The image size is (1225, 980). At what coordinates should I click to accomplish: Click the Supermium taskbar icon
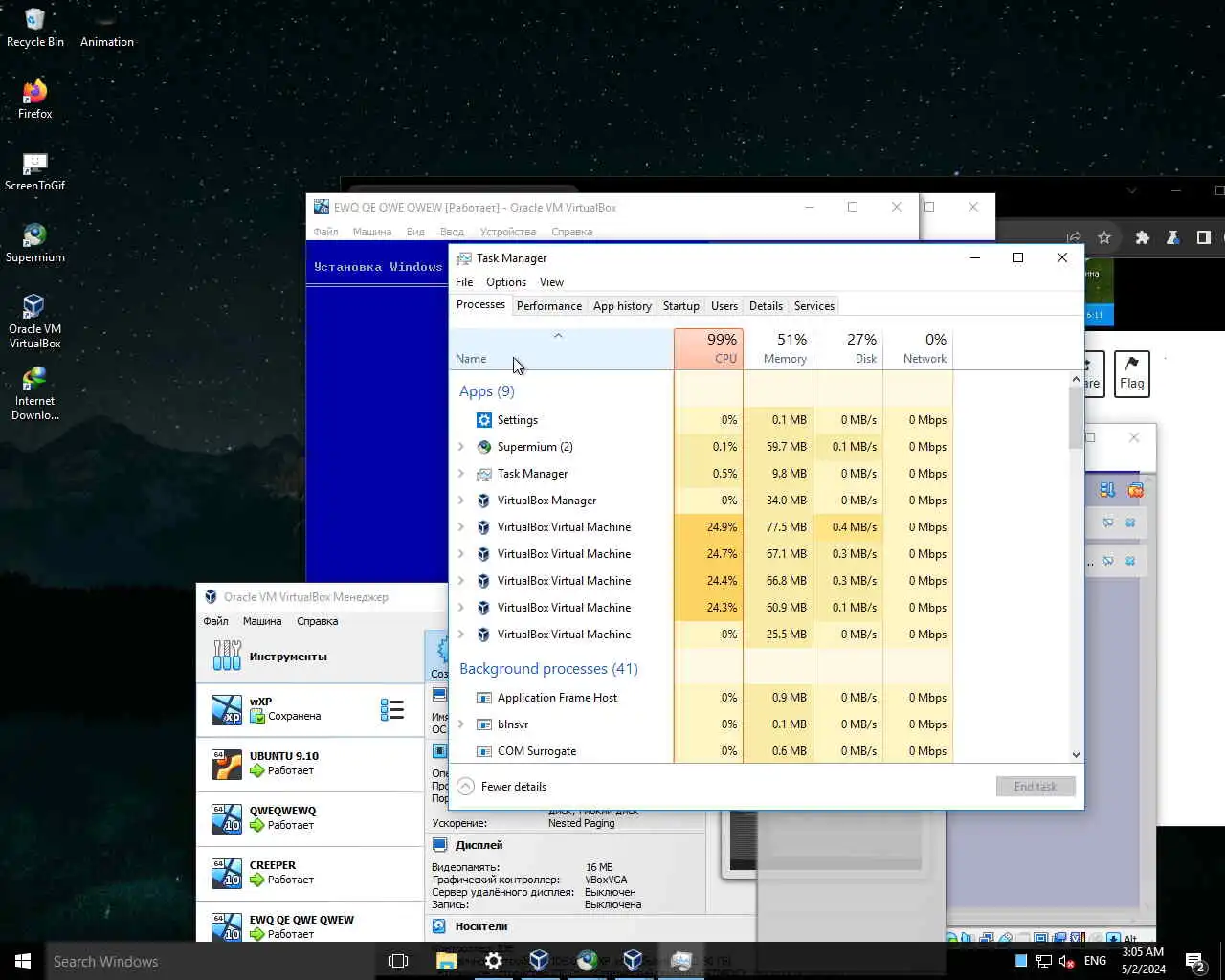587,961
